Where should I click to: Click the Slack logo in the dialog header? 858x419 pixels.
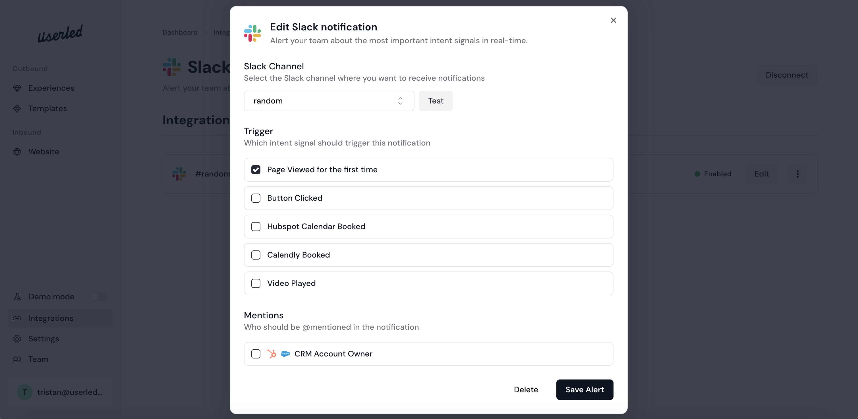pyautogui.click(x=252, y=33)
